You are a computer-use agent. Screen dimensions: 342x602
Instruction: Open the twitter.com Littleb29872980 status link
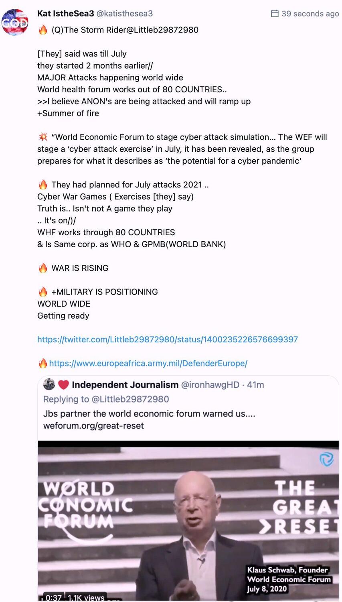click(x=168, y=340)
